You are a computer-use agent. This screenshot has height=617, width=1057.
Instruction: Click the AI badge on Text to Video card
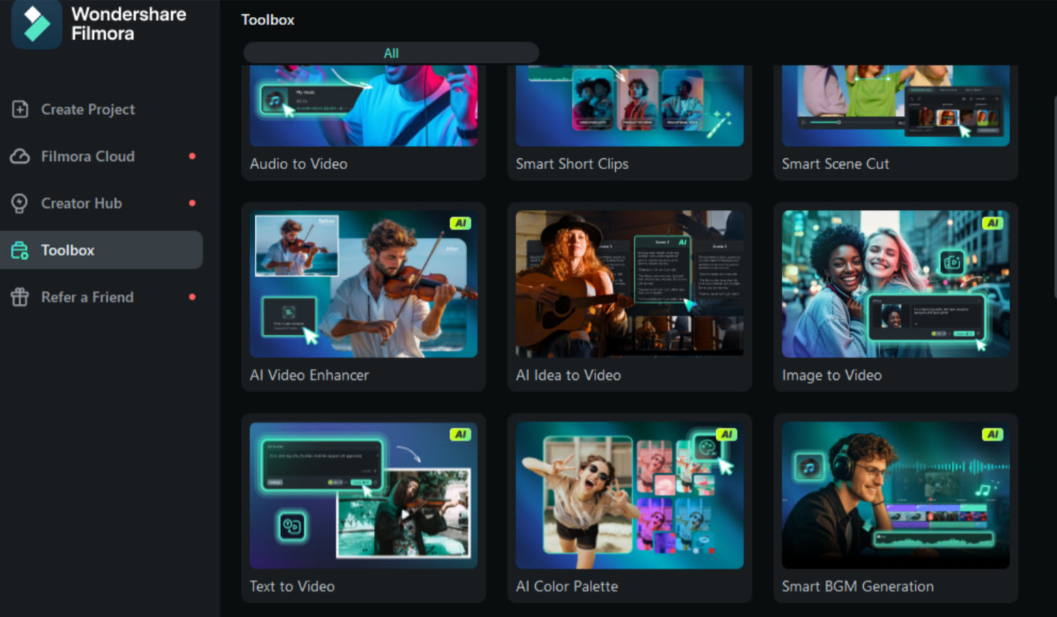coord(462,435)
